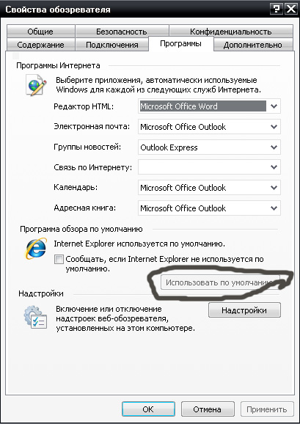Expand the Редактор HTML dropdown
This screenshot has width=300, height=424.
[x=274, y=106]
